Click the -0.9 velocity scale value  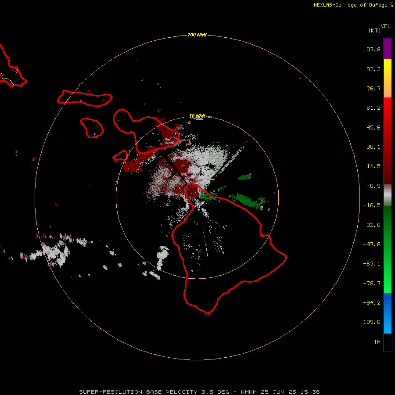[x=373, y=186]
